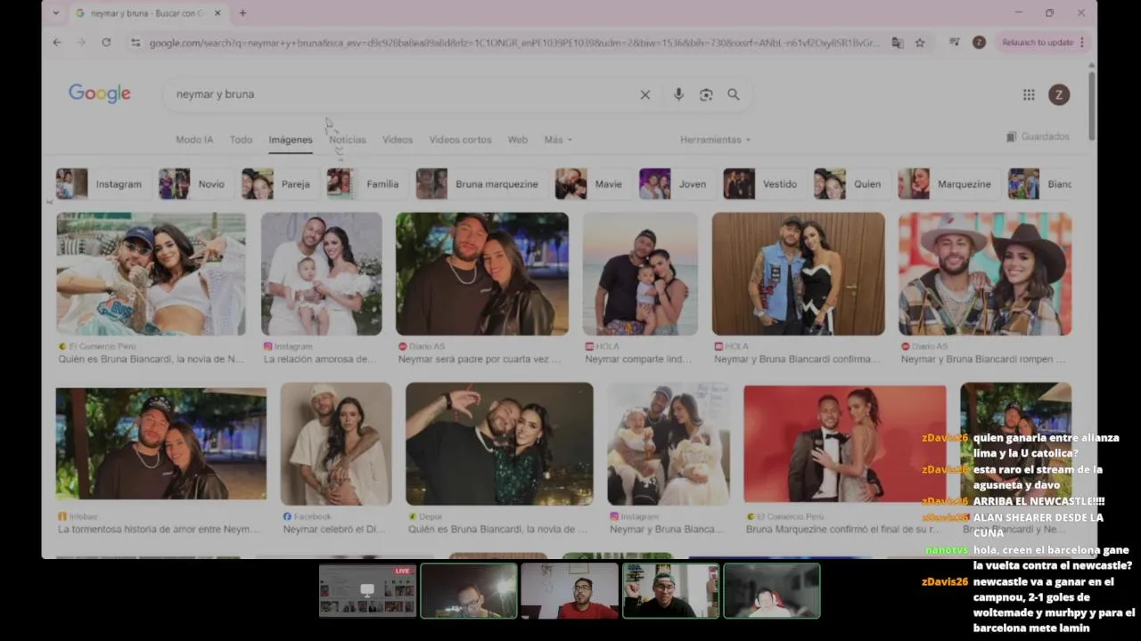Open Instagram 'La relación amorosa' image result
This screenshot has height=641, width=1141.
click(x=322, y=273)
